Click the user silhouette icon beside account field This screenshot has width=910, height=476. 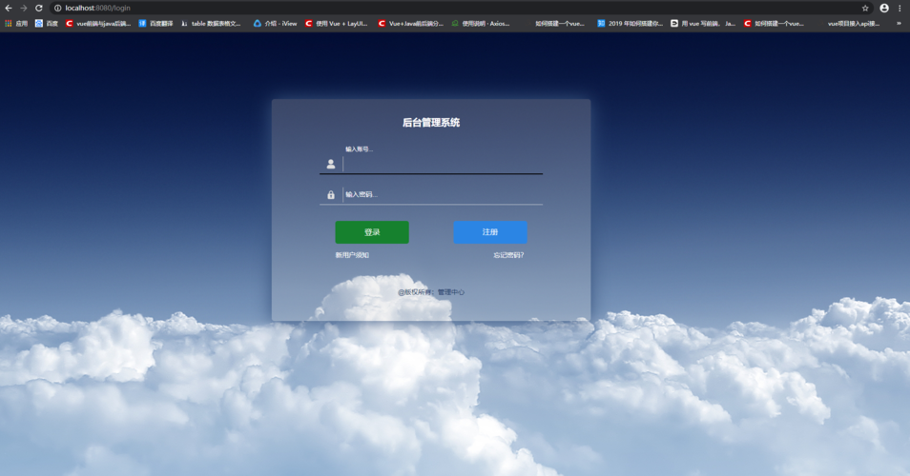click(331, 165)
